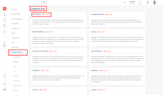Click the three-dots more icon in rail
This screenshot has height=96, width=163.
5,36
